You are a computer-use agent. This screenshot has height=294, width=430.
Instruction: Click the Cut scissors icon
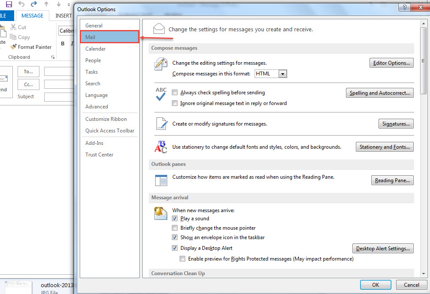(13, 27)
